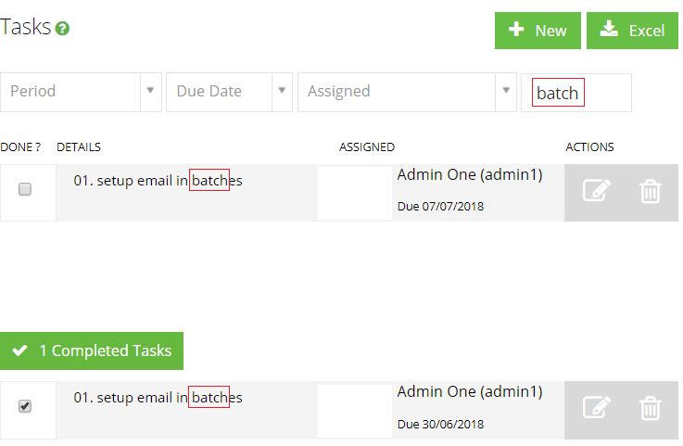This screenshot has width=683, height=446.
Task: Click the checkmark icon on Completed Tasks
Action: (x=20, y=350)
